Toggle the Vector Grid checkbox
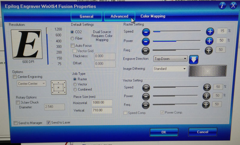Viewport: 240px width, 145px height. click(x=74, y=51)
